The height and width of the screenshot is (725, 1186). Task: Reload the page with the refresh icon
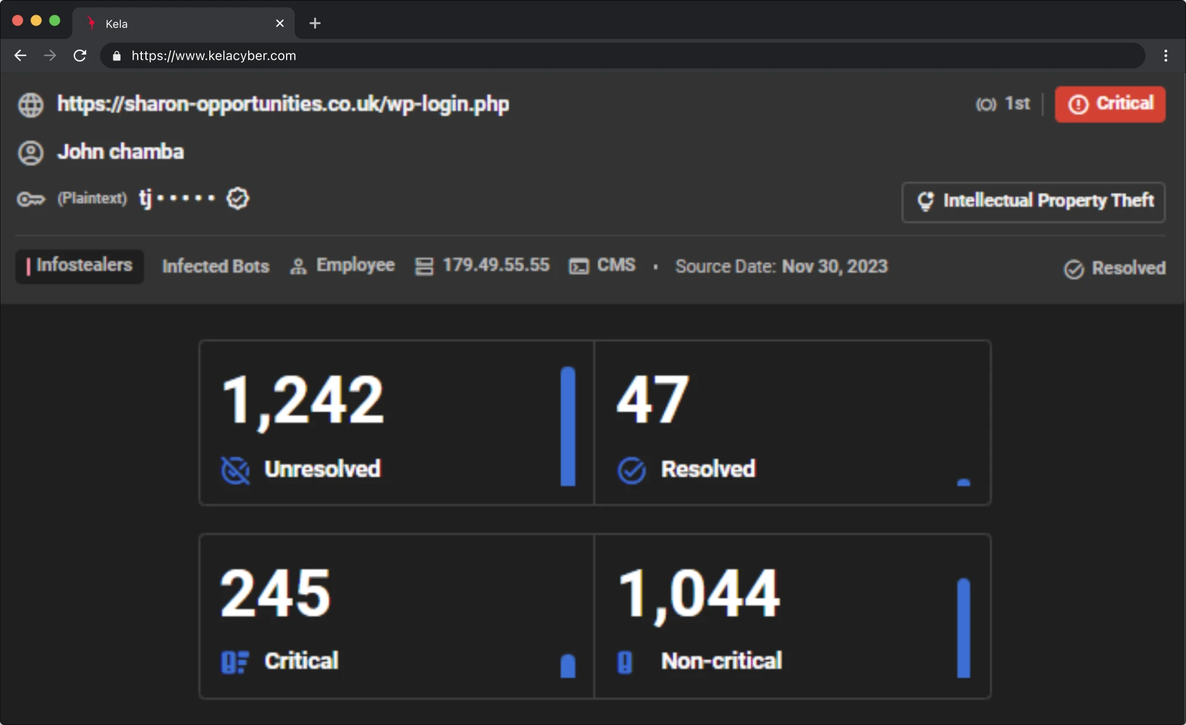(x=80, y=56)
